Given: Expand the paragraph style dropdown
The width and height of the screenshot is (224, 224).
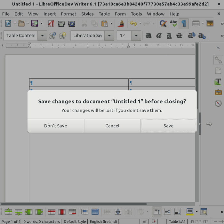Looking at the screenshot, I should pyautogui.click(x=43, y=35).
